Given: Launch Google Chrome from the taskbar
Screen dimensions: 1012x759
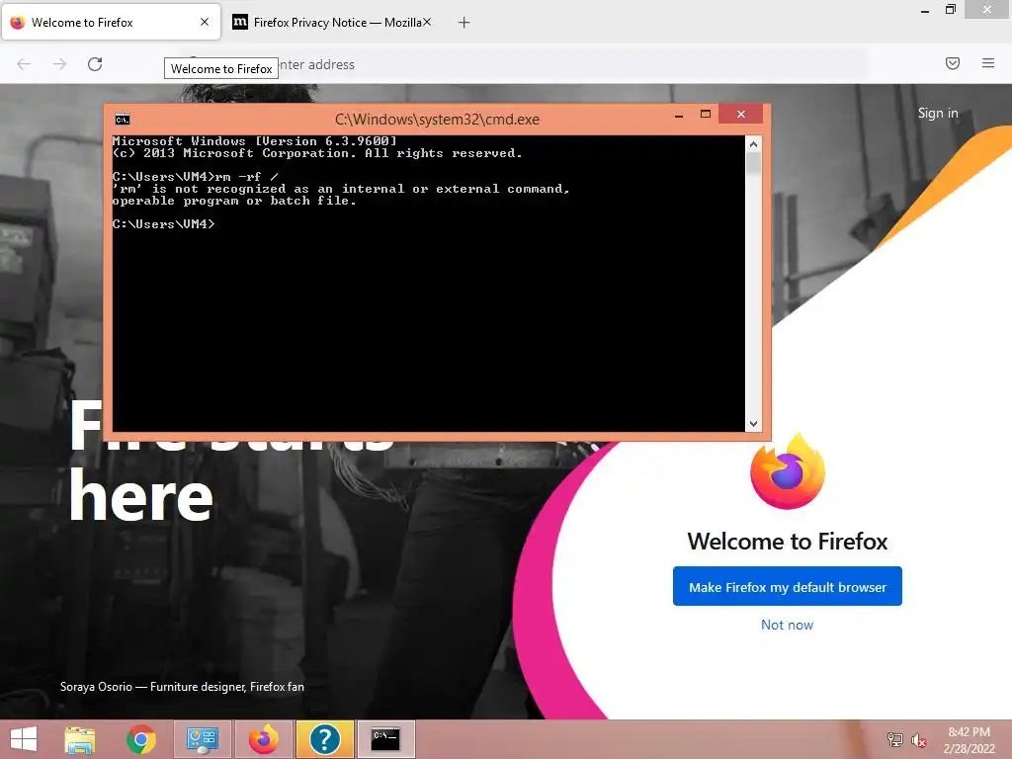Looking at the screenshot, I should coord(140,739).
